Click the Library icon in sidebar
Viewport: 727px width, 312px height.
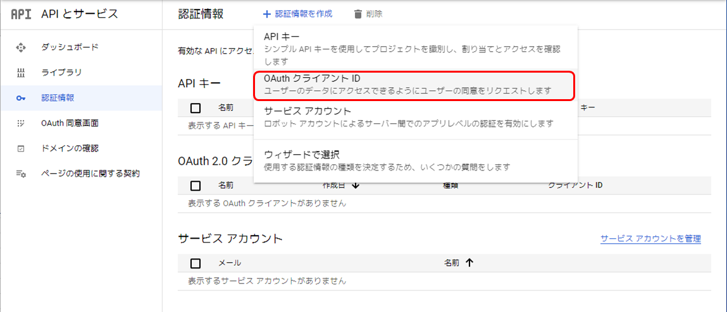tap(20, 73)
